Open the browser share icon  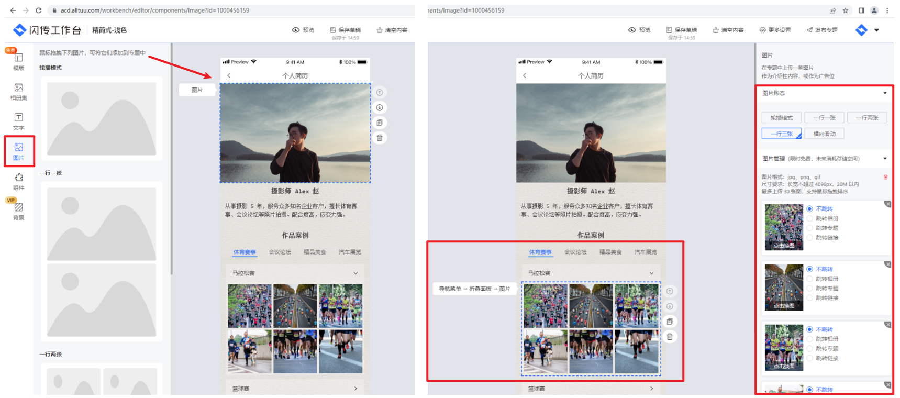[832, 10]
